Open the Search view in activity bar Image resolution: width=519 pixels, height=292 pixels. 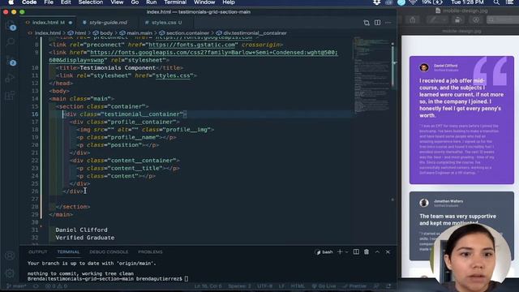pyautogui.click(x=11, y=42)
